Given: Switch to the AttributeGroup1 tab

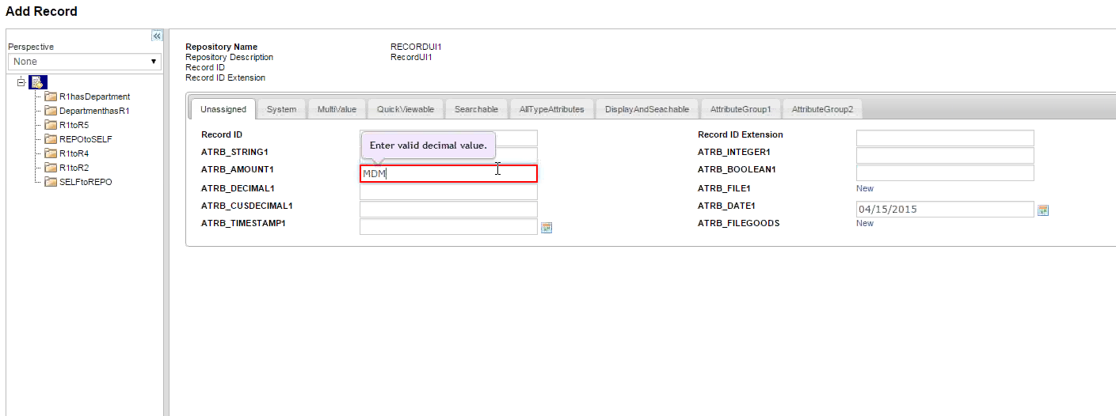Looking at the screenshot, I should (x=741, y=109).
